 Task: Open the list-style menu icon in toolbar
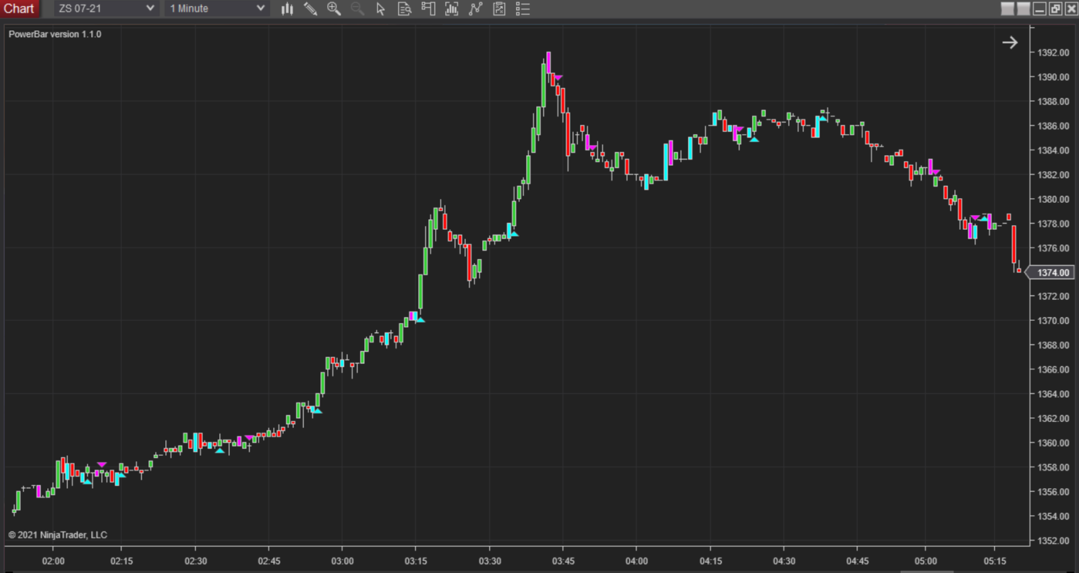pyautogui.click(x=523, y=9)
